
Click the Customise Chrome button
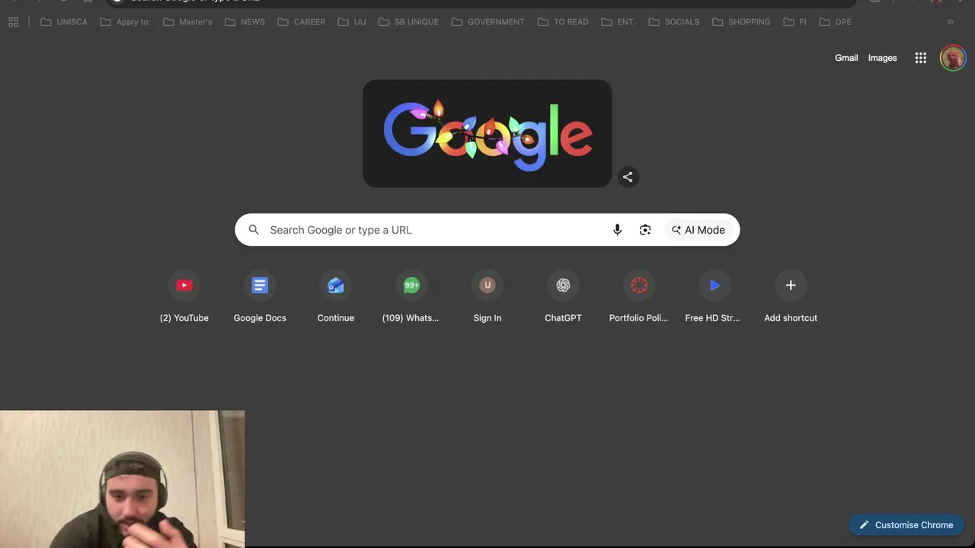click(x=906, y=525)
